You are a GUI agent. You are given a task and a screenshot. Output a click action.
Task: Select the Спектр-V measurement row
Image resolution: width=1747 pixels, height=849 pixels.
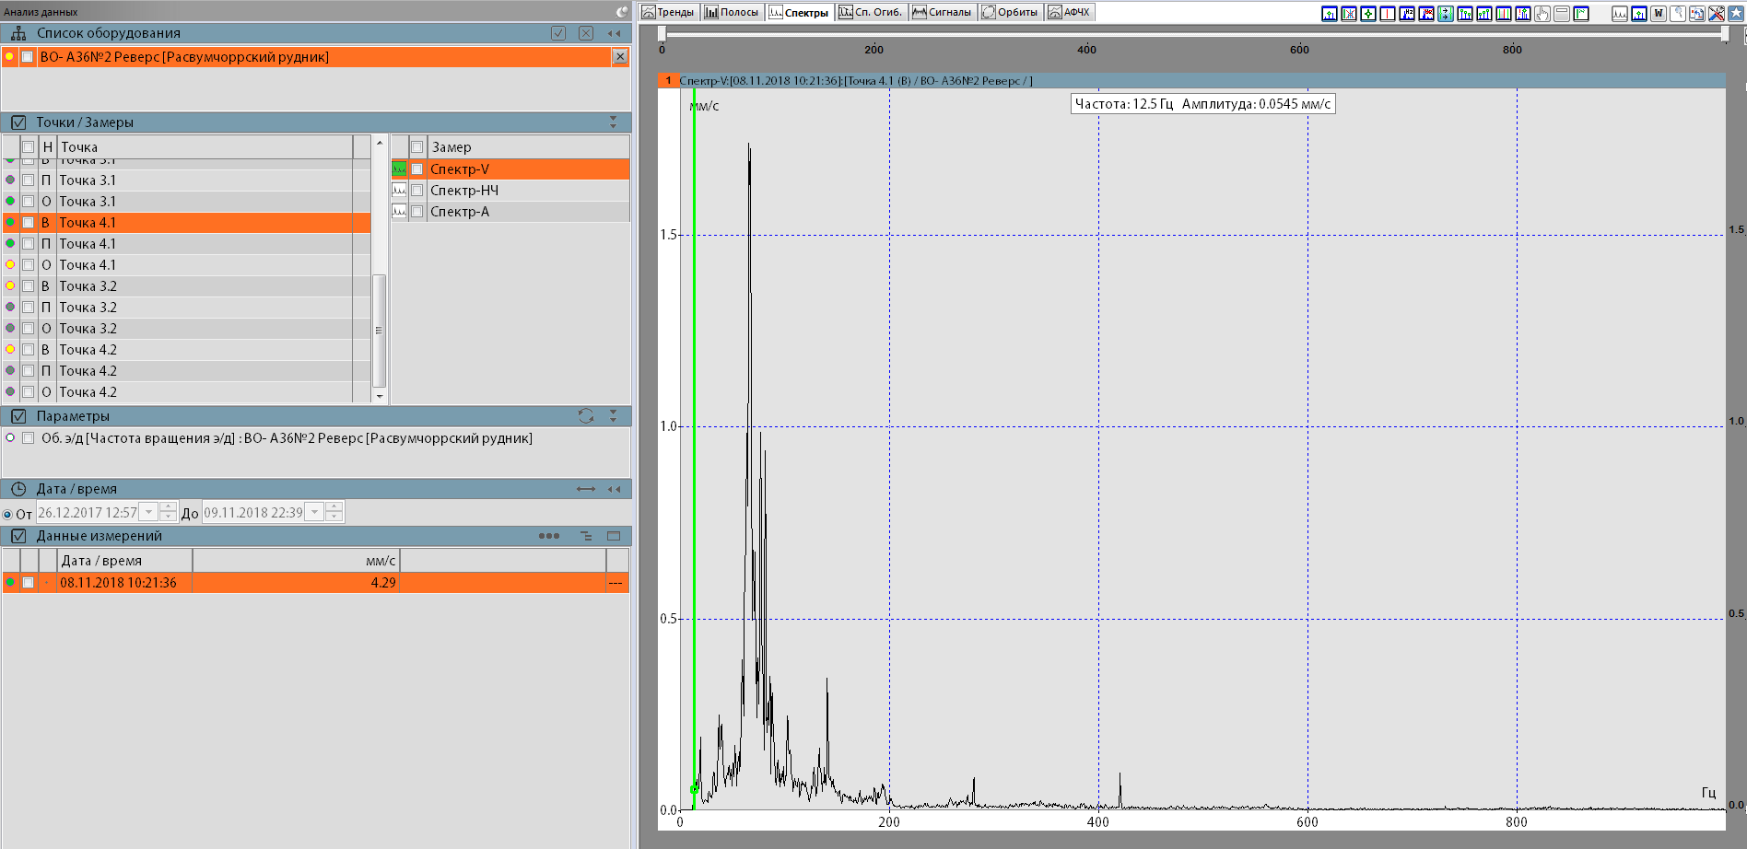(x=510, y=169)
